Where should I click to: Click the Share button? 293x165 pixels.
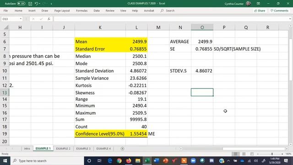(260, 11)
